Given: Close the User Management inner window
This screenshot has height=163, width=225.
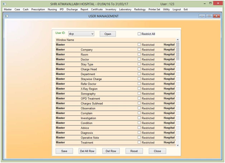Looking at the screenshot, I should (217, 16).
